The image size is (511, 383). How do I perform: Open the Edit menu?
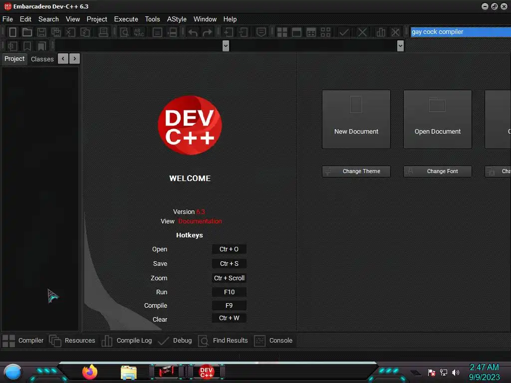(25, 19)
